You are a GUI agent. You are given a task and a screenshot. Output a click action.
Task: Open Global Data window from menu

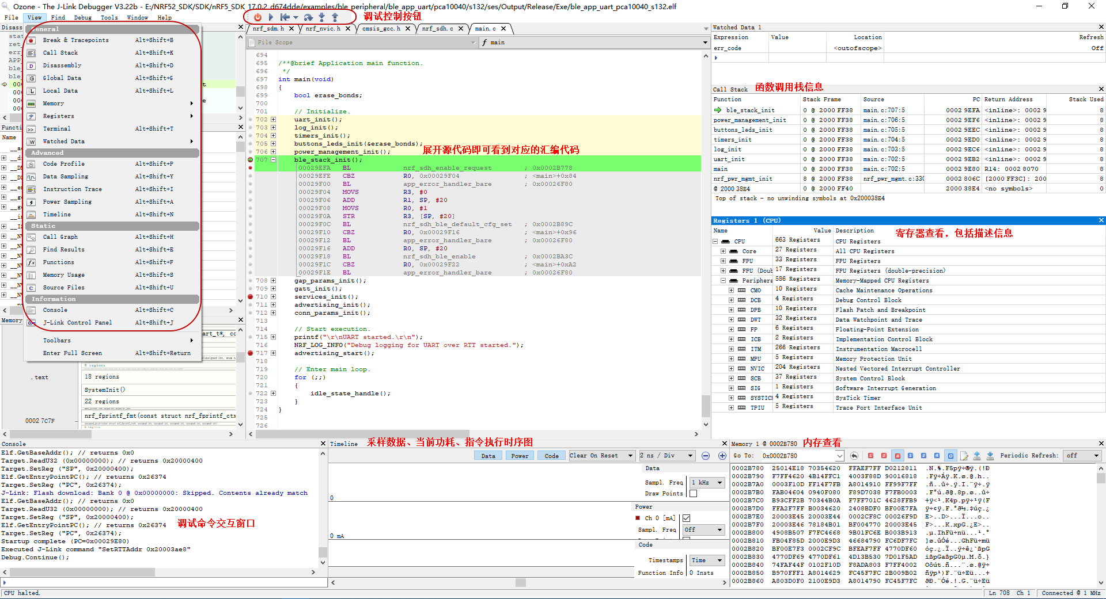coord(112,78)
